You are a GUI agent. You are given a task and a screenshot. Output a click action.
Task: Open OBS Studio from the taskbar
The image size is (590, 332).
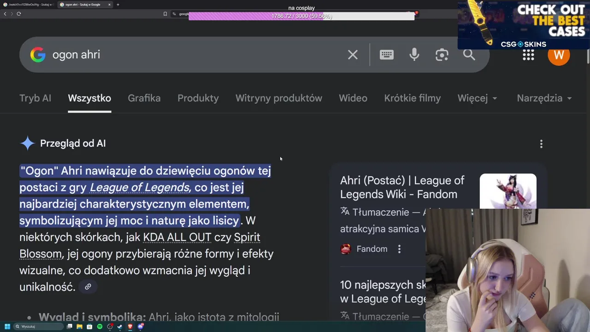tap(110, 326)
